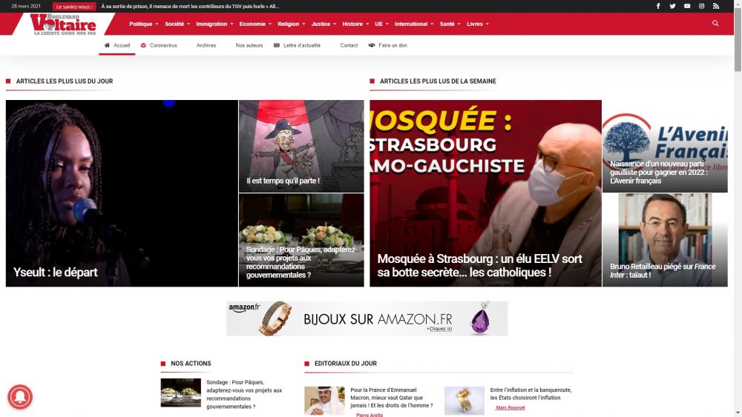Viewport: 742px width, 417px height.
Task: Open the YouTube social icon
Action: pos(687,6)
